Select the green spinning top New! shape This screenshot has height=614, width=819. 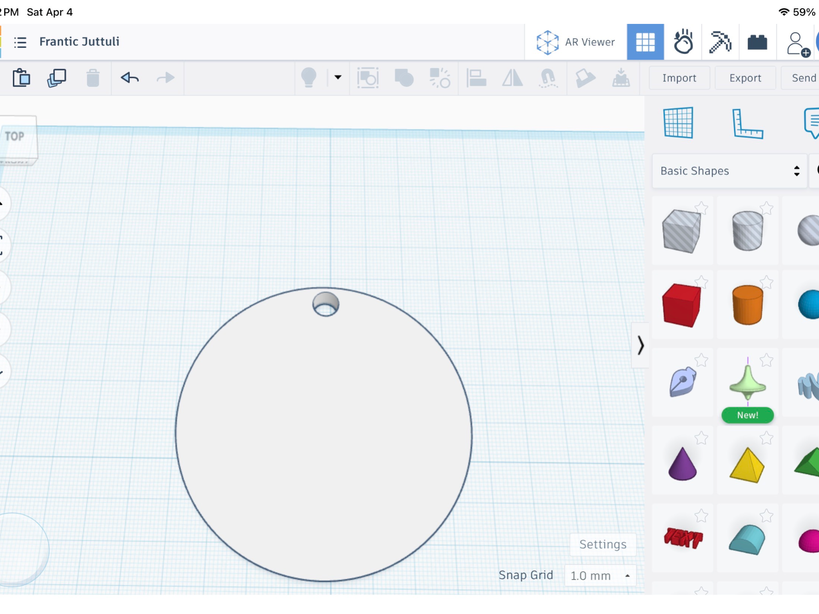[748, 383]
